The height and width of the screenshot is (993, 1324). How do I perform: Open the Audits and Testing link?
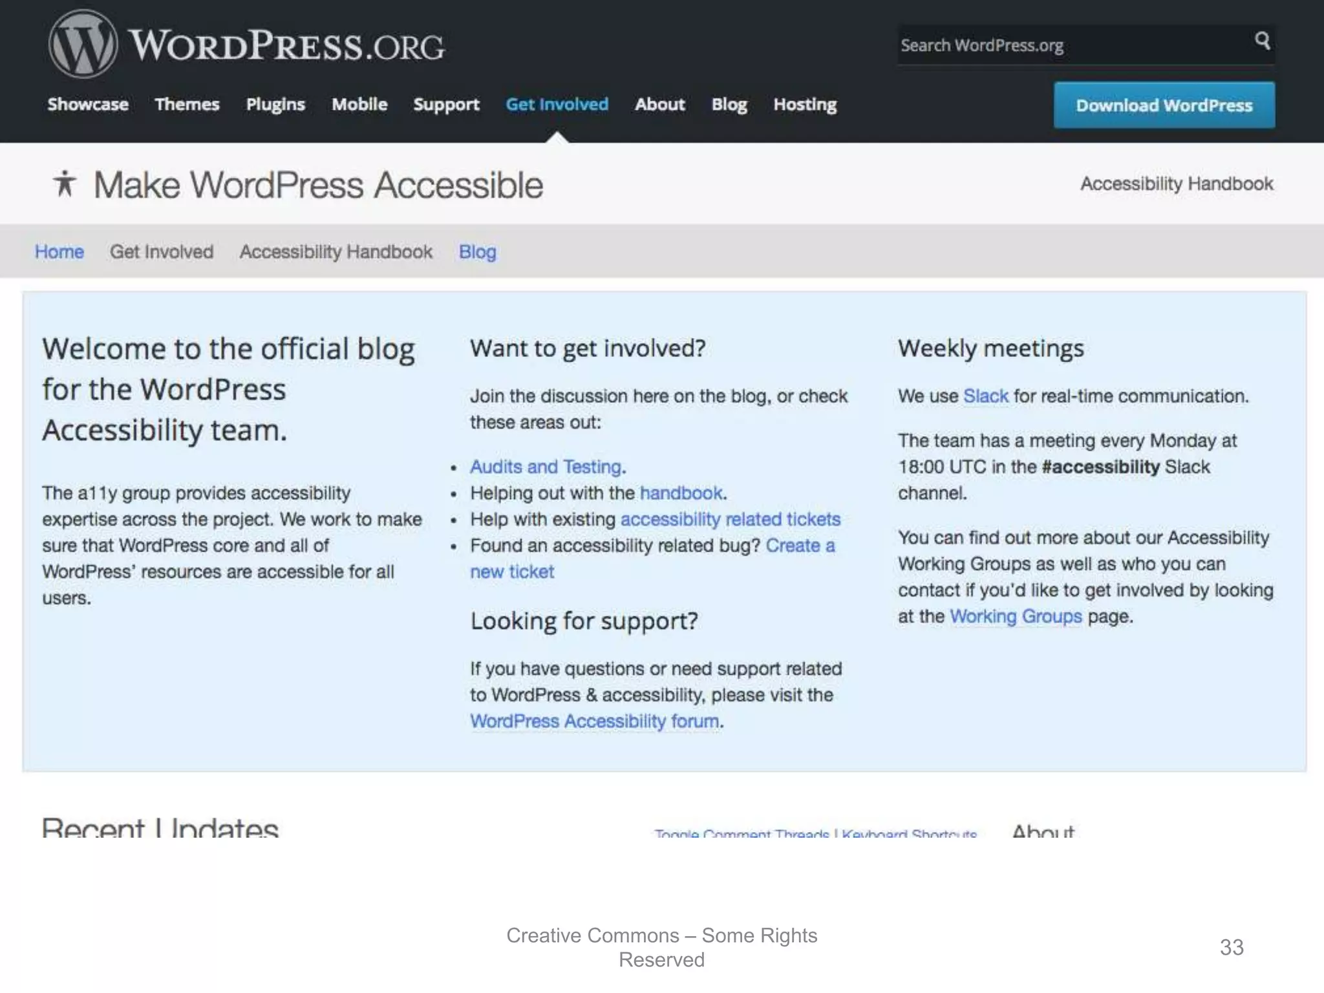(546, 467)
